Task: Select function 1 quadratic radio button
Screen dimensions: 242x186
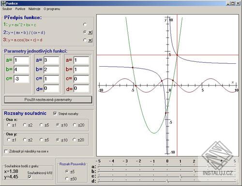Action: (85, 25)
